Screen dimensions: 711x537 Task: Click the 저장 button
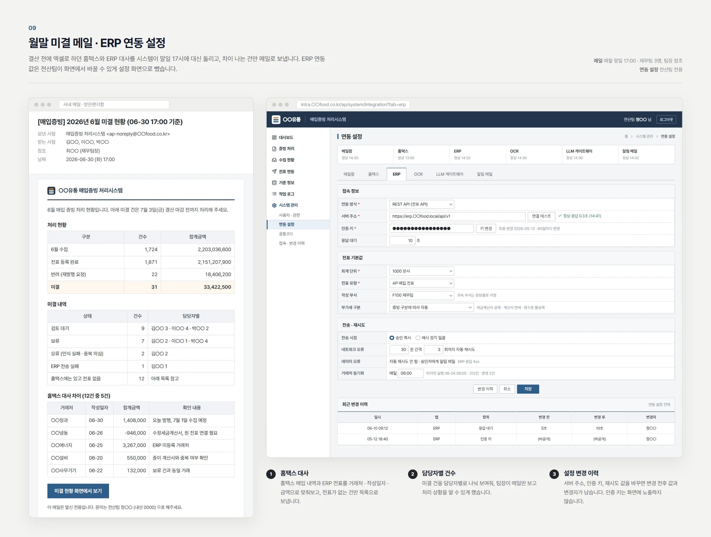(x=528, y=389)
